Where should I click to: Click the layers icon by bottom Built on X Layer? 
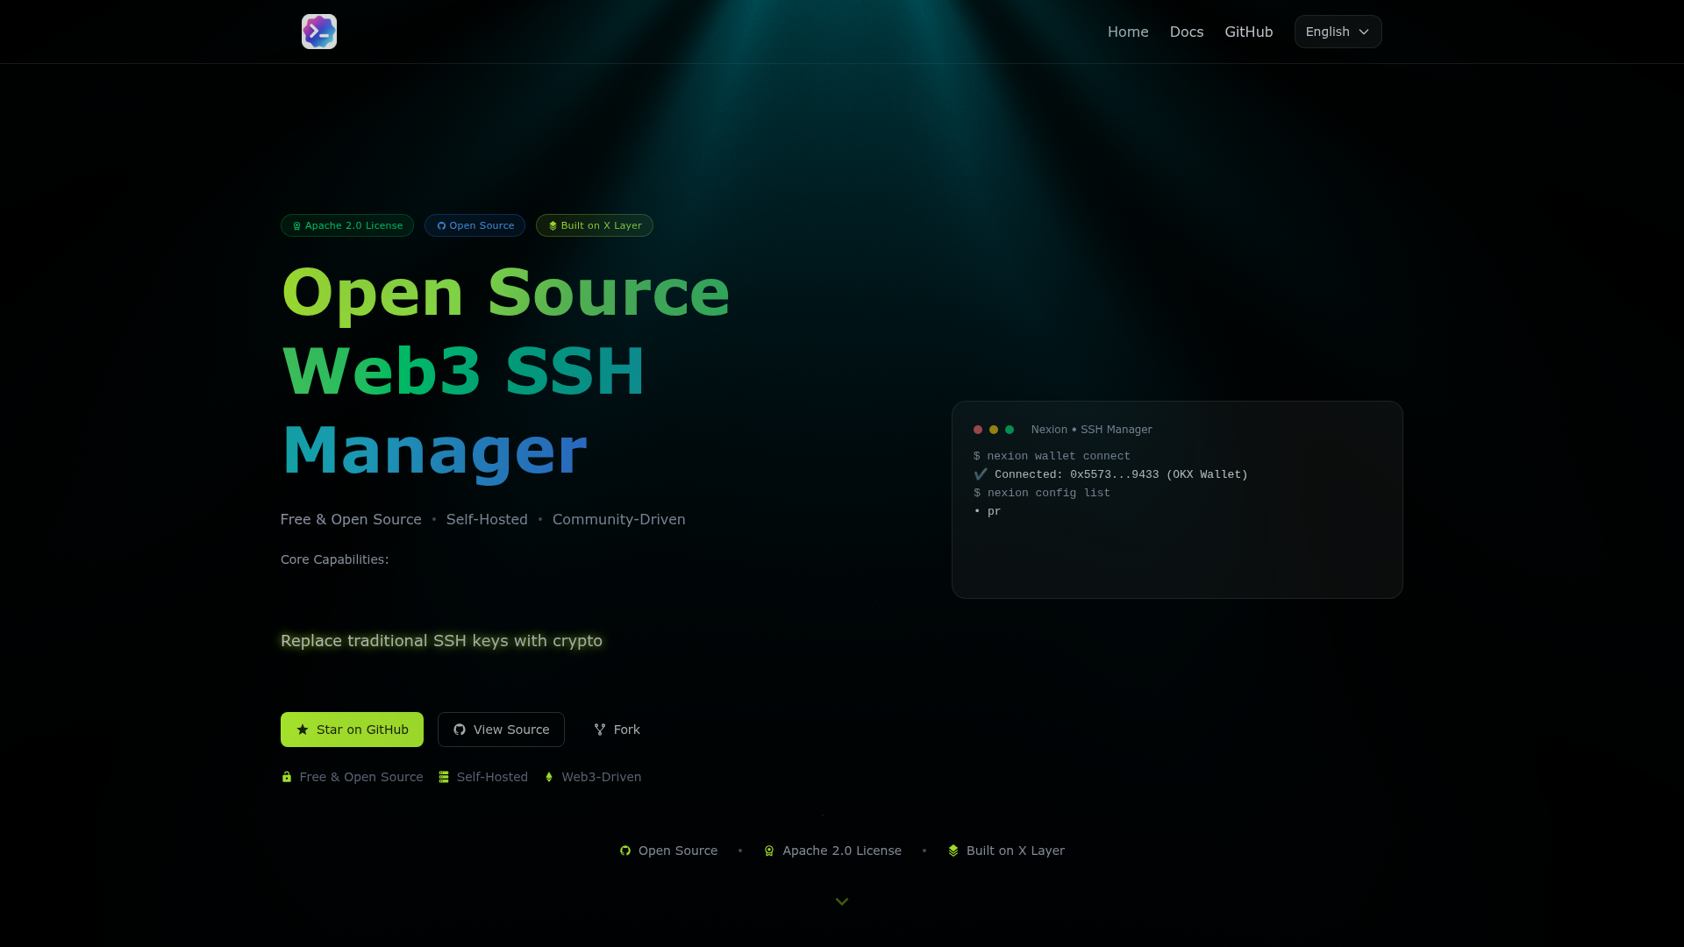tap(953, 851)
